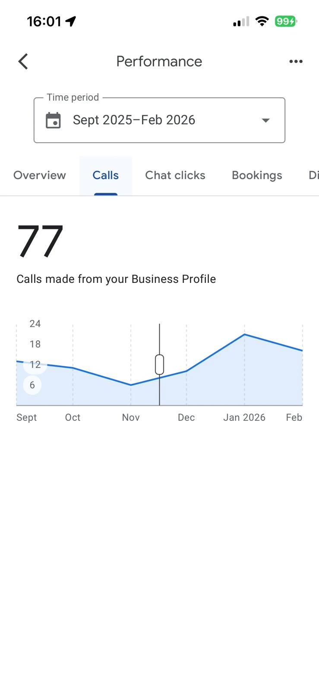Tap the Jan 2026 label on chart axis
319x690 pixels.
[244, 417]
